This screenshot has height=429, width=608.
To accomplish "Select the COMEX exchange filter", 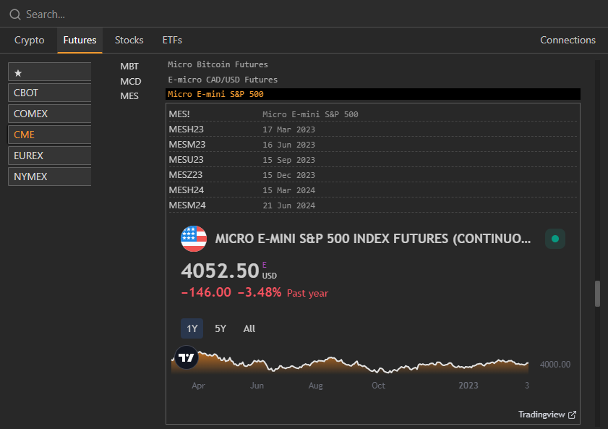I will [x=49, y=114].
